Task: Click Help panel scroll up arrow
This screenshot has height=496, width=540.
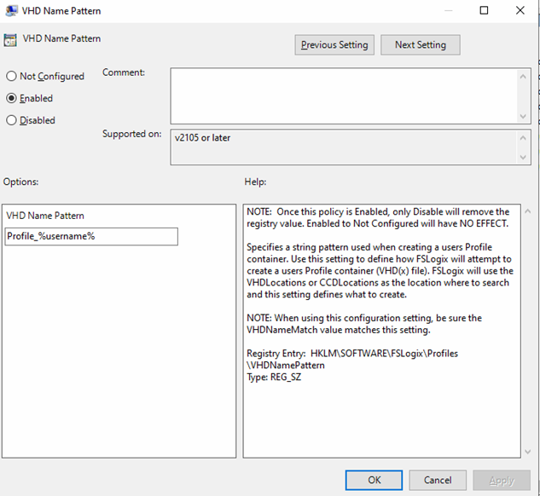Action: pos(526,211)
